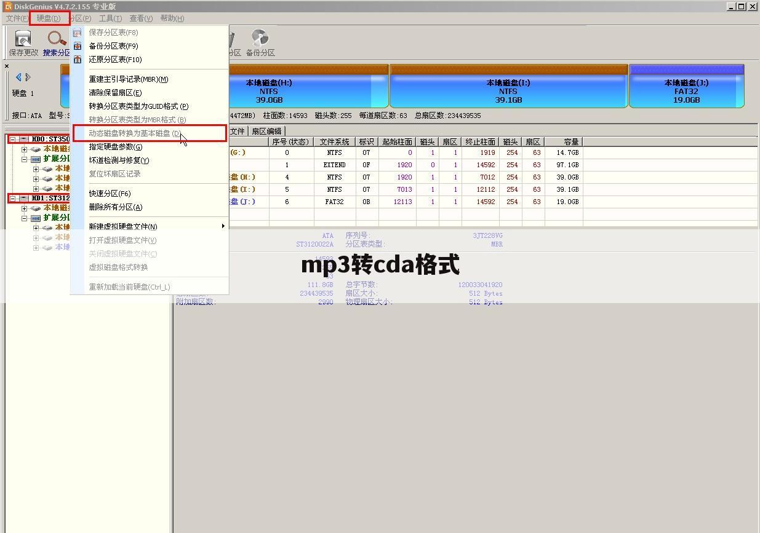Collapse 扩展分区 node under HD0

[24, 159]
